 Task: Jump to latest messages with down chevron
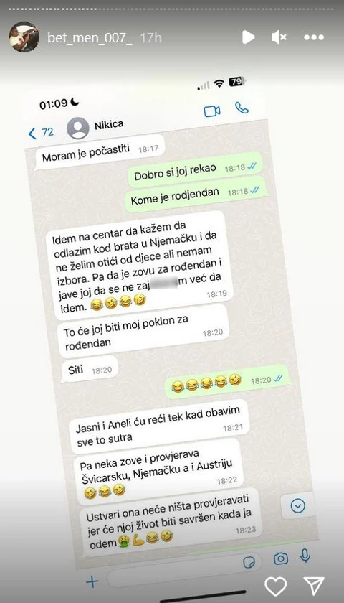[298, 505]
